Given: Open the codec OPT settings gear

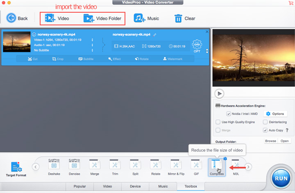Looking at the screenshot, I should click(197, 45).
